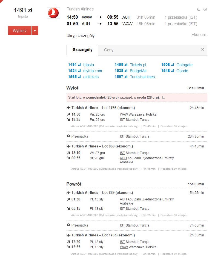Screen dimensions: 212x260
Task: Select the Szczegóły tab
Action: (82, 50)
